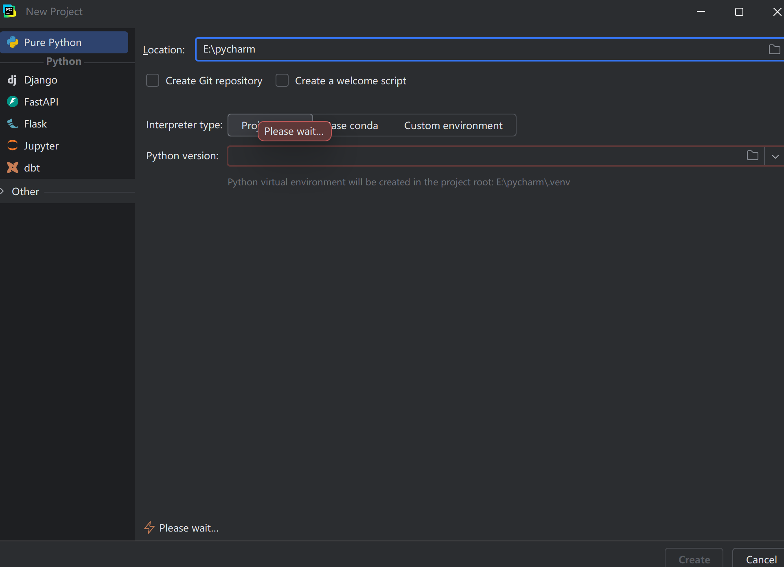Click the Please wait lightning bolt icon
The width and height of the screenshot is (784, 567).
[149, 527]
